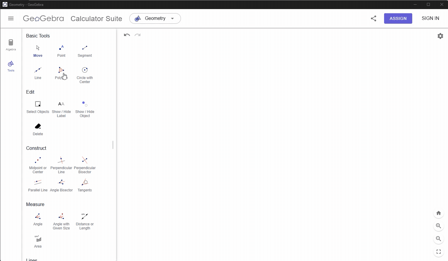The width and height of the screenshot is (448, 261).
Task: Click the SIGN IN link
Action: coord(430,18)
